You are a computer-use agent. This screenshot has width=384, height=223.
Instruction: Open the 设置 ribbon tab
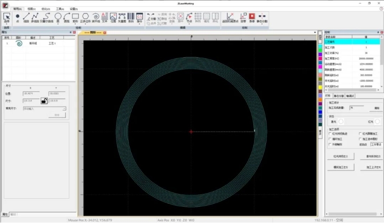coord(74,9)
